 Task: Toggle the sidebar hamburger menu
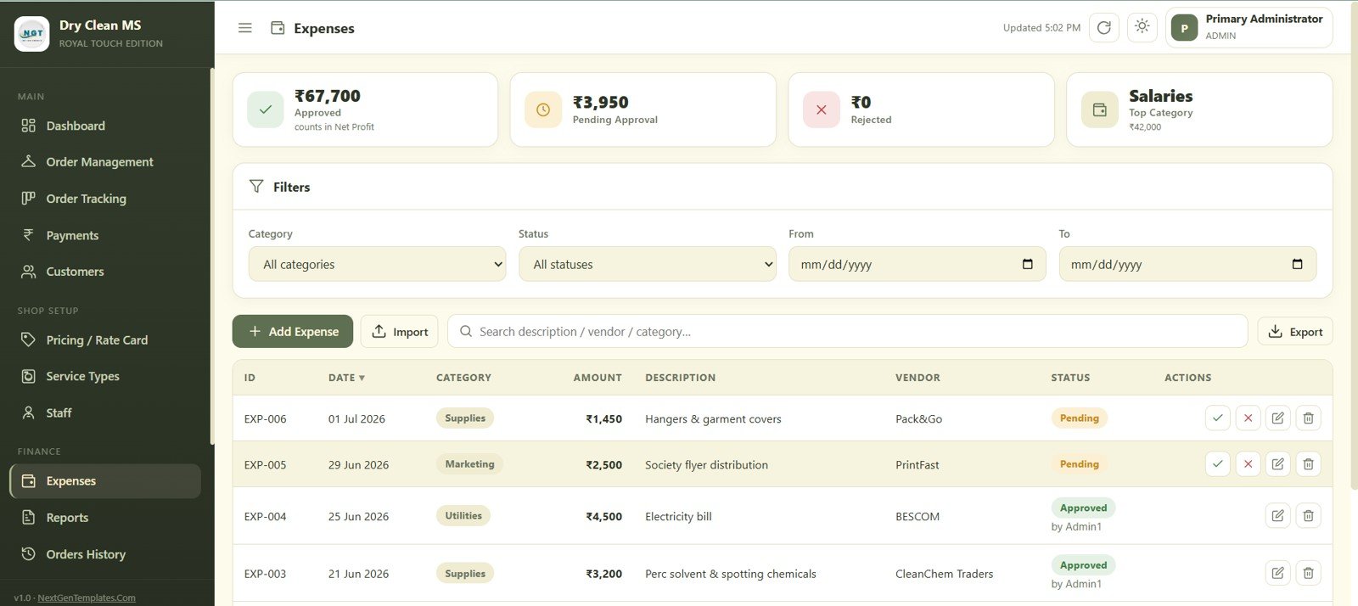(x=245, y=28)
